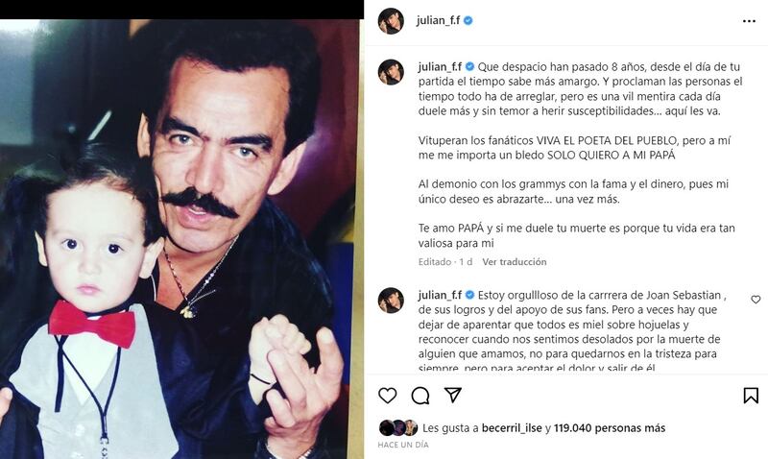
Task: Click julian_f.f username in the header
Action: coord(439,20)
